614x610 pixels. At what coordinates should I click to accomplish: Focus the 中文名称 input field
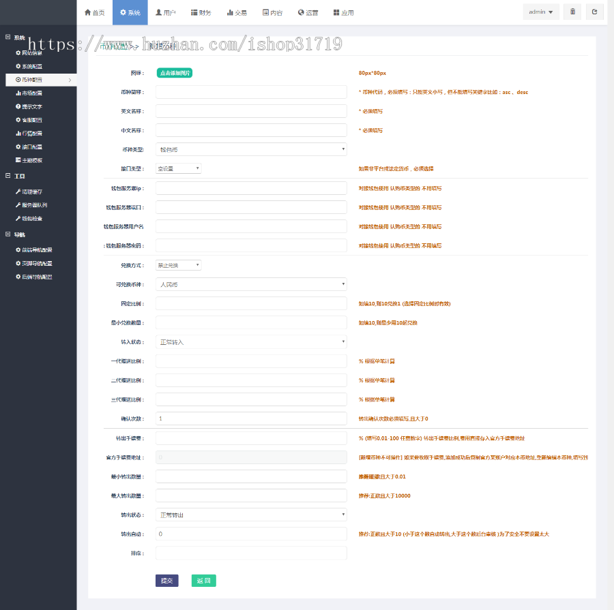click(251, 130)
